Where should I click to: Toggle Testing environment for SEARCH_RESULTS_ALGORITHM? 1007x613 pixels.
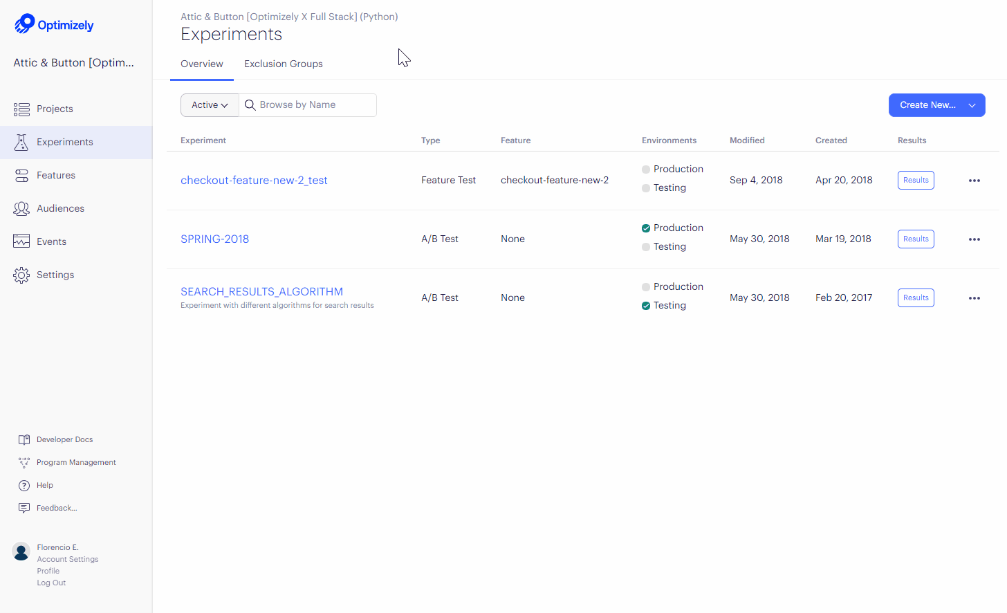[x=645, y=305]
